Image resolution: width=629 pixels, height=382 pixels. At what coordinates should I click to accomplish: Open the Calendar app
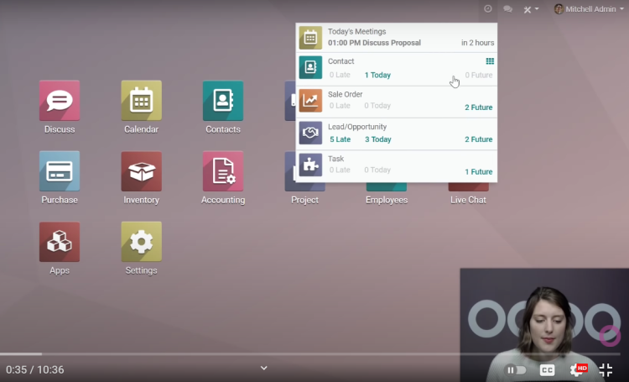point(141,101)
